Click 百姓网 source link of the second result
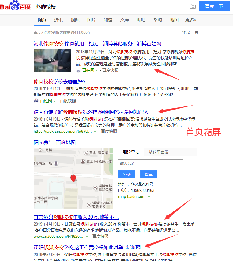This screenshot has width=233, height=261. pyautogui.click(x=46, y=101)
